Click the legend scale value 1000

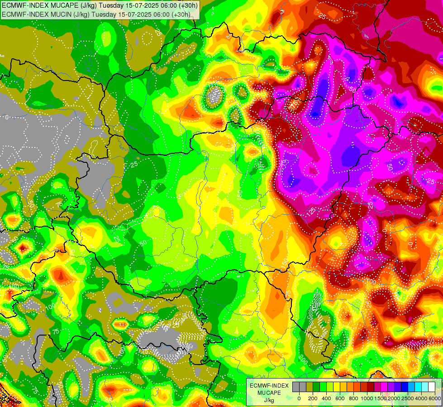coord(367,398)
